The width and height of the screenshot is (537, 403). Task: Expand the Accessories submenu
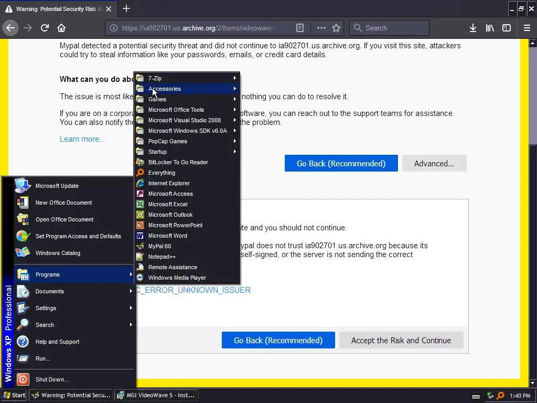click(x=187, y=89)
